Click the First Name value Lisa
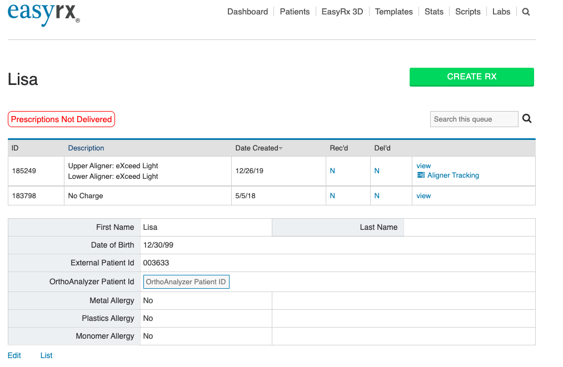 pos(150,227)
